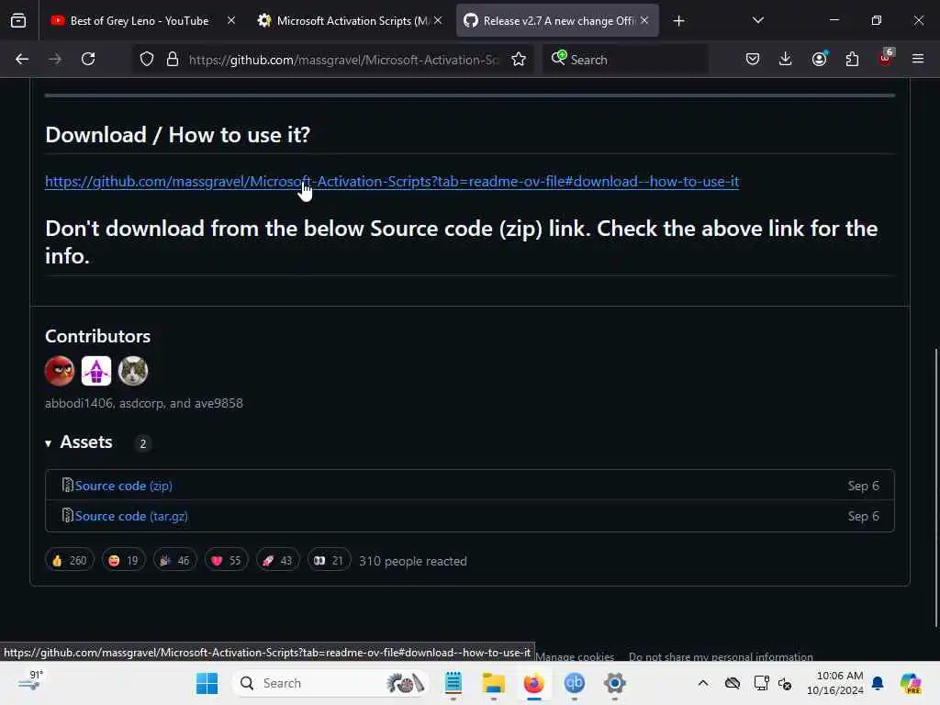The width and height of the screenshot is (940, 705).
Task: View site security padlock info
Action: 173,60
